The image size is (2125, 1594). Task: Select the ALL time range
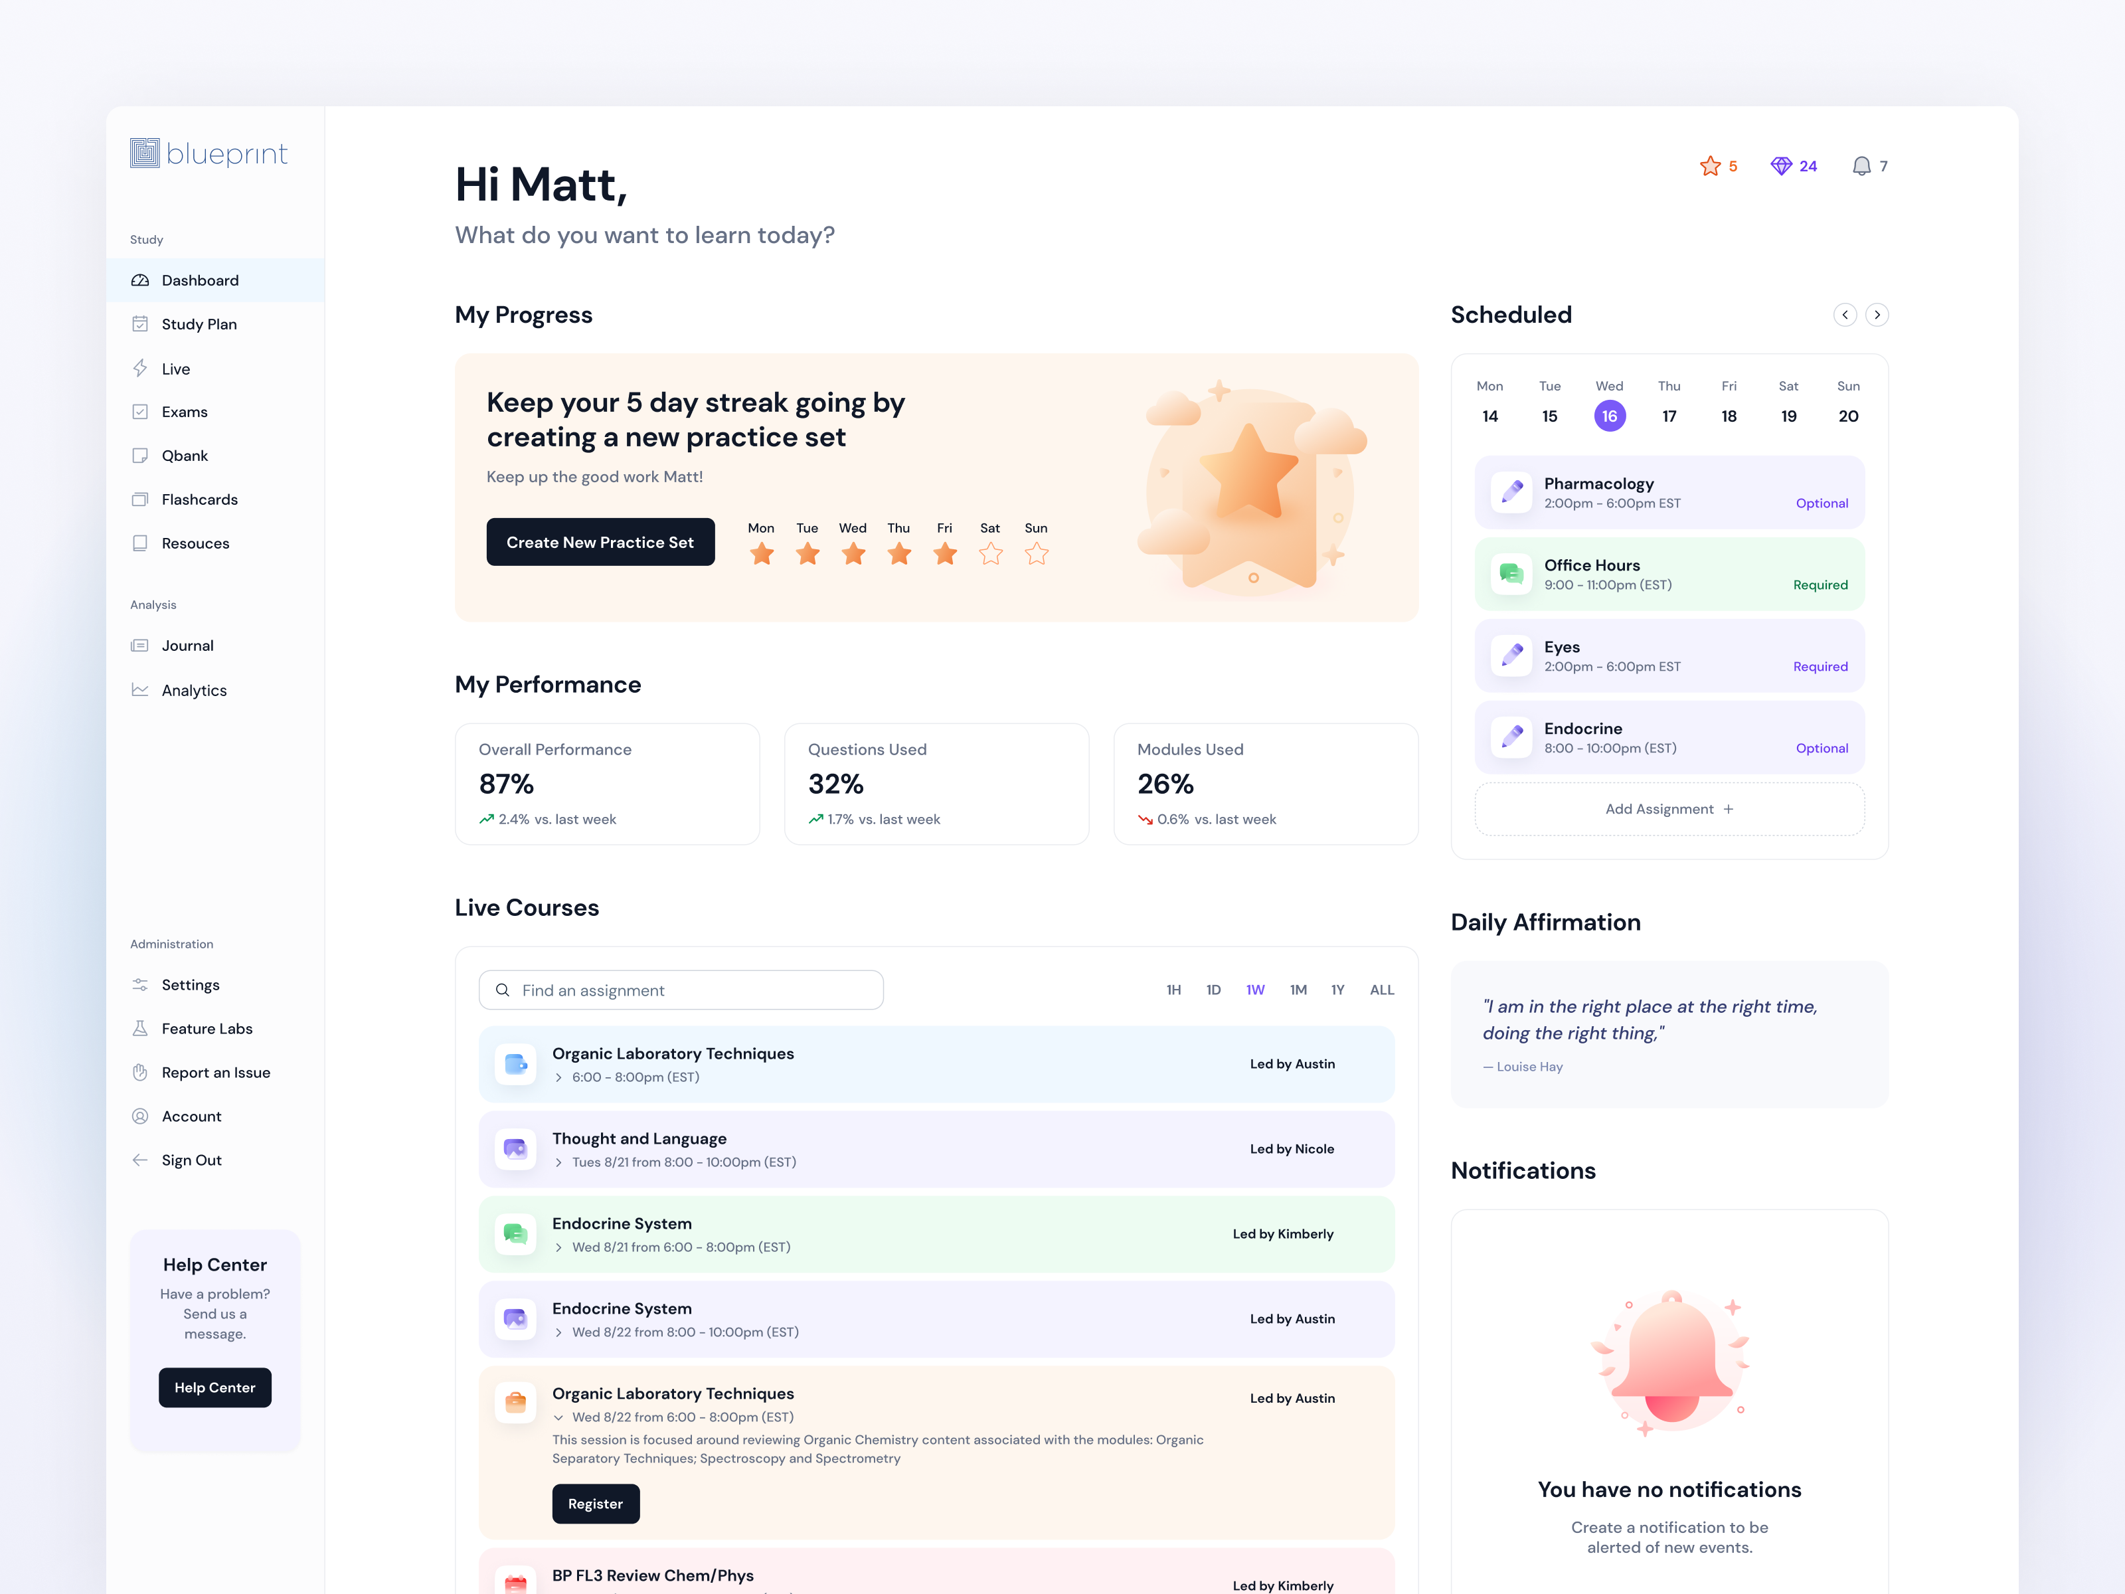coord(1381,990)
